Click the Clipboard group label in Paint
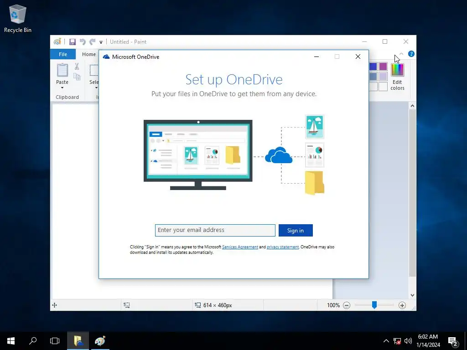The height and width of the screenshot is (350, 467). pos(67,97)
